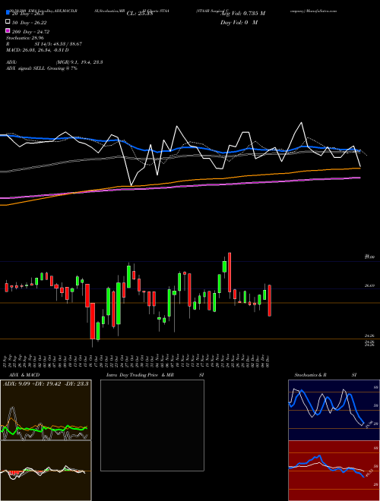Click the 'ADX: 9.09 +DY: 19.42 -DY: 23.3' header

tap(46, 383)
